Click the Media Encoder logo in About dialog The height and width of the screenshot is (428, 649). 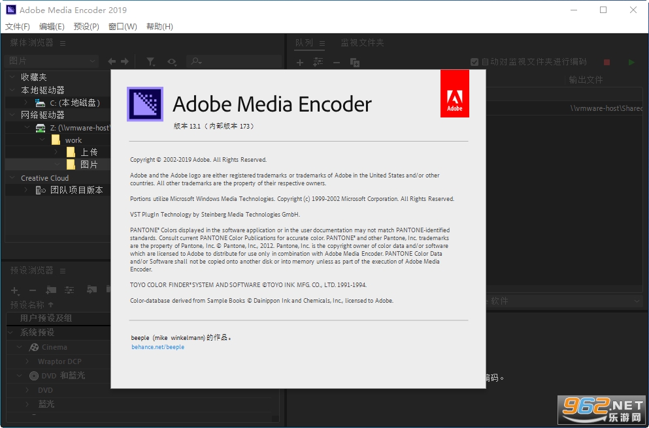(x=145, y=104)
